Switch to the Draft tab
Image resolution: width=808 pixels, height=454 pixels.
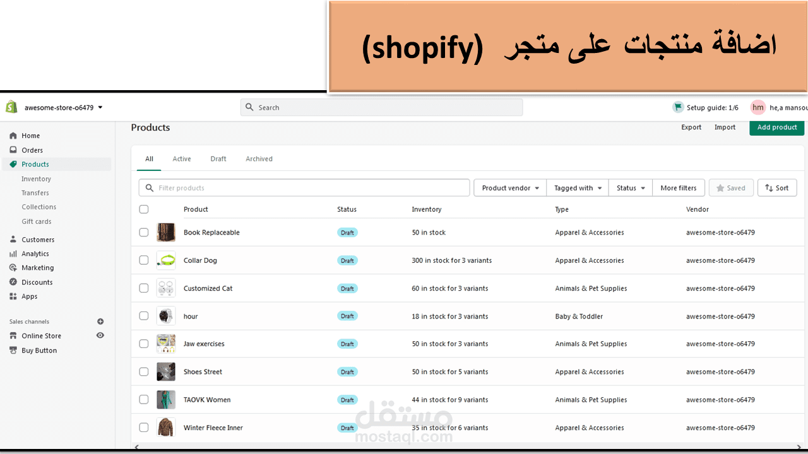point(218,159)
